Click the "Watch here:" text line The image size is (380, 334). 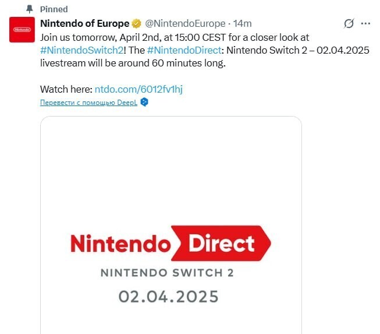(x=66, y=89)
